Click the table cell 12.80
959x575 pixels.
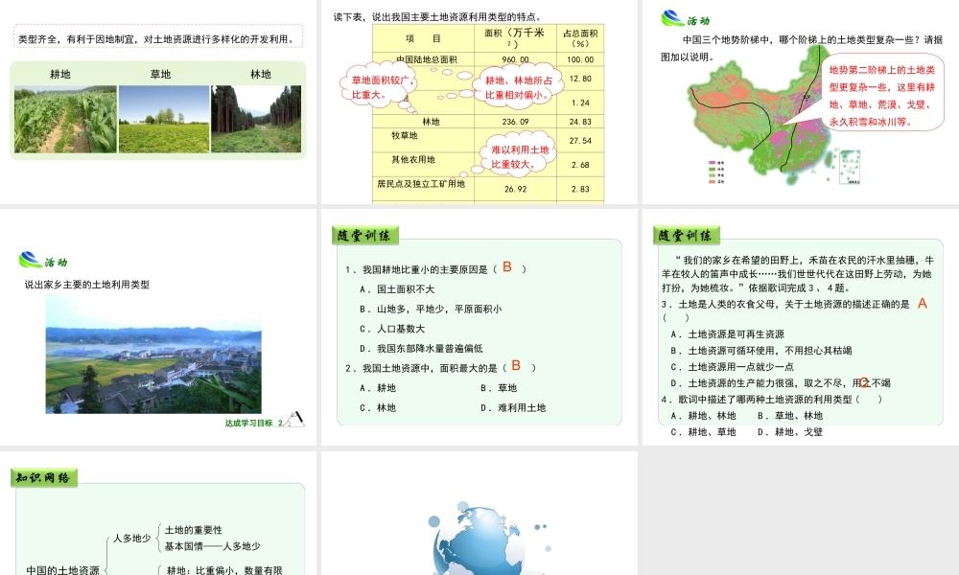point(580,79)
